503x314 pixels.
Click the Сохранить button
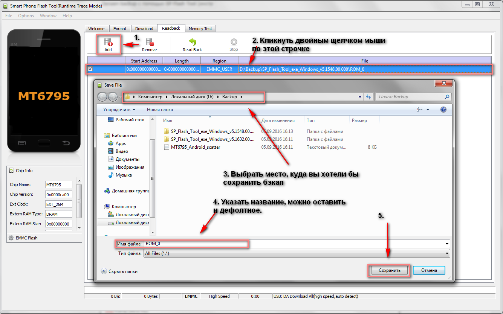(x=389, y=270)
